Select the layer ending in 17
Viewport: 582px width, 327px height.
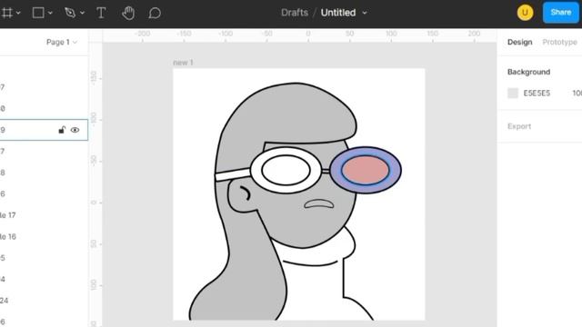(x=8, y=215)
